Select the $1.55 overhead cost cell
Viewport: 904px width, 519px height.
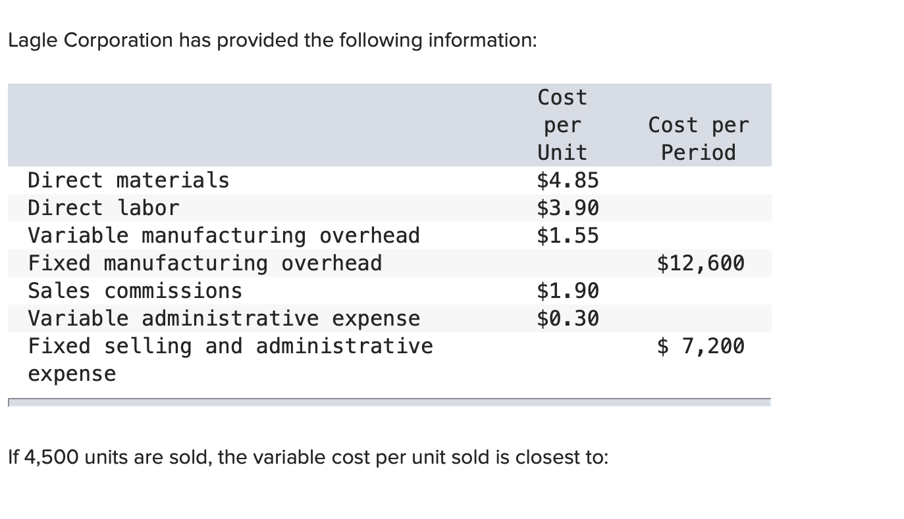click(x=568, y=235)
